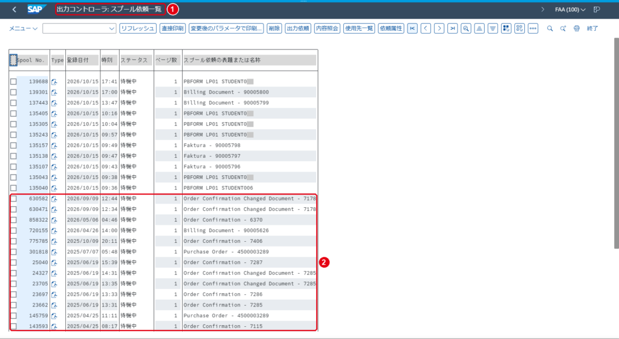Click the SAP logo

click(x=37, y=9)
